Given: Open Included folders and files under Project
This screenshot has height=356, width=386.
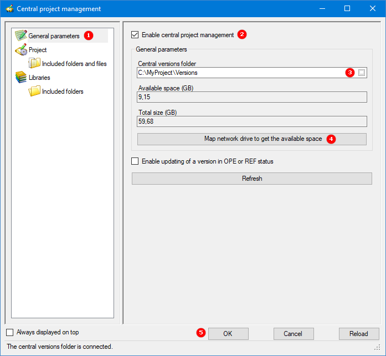Looking at the screenshot, I should (x=74, y=64).
